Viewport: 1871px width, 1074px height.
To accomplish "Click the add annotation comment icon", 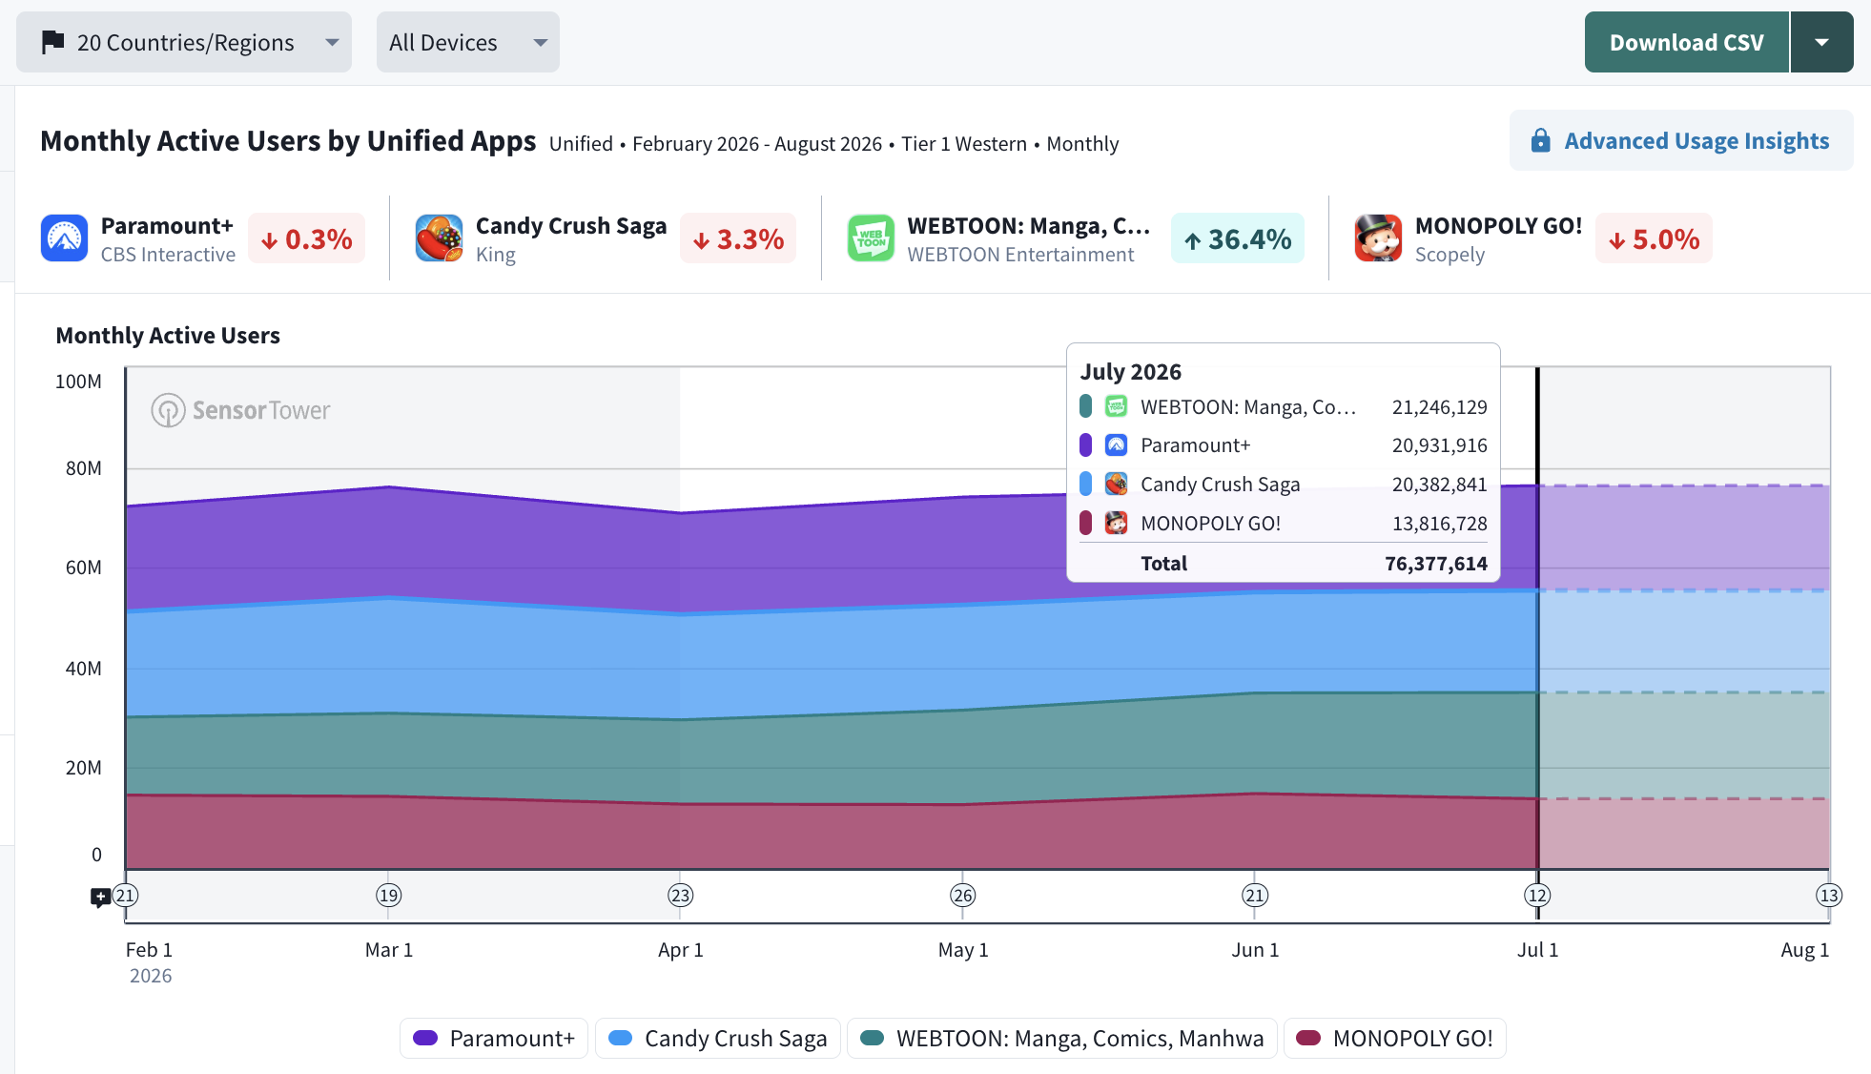I will point(100,898).
